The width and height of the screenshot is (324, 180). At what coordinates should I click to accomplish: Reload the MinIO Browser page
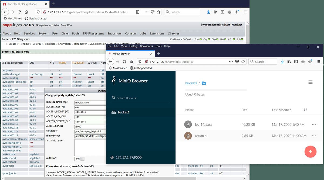pyautogui.click(x=124, y=62)
